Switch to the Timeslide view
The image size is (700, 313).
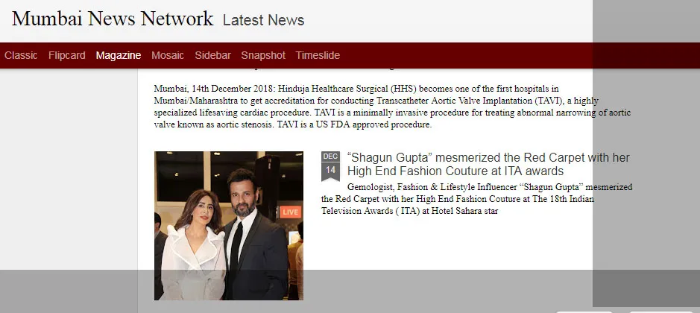pyautogui.click(x=318, y=55)
